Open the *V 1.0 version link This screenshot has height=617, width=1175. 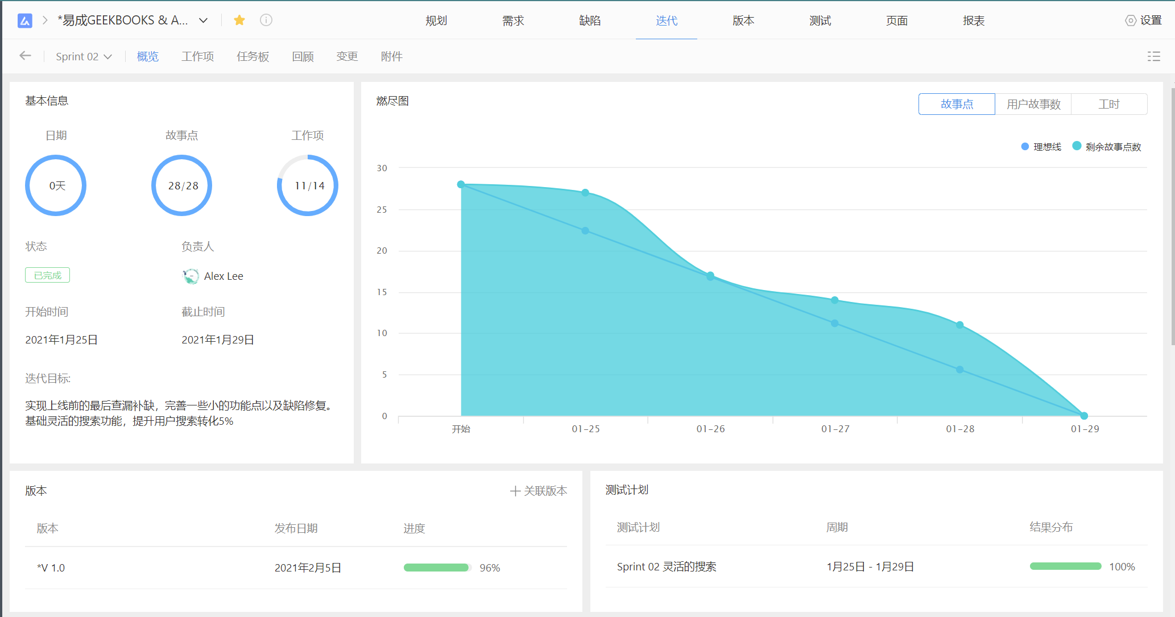click(51, 568)
